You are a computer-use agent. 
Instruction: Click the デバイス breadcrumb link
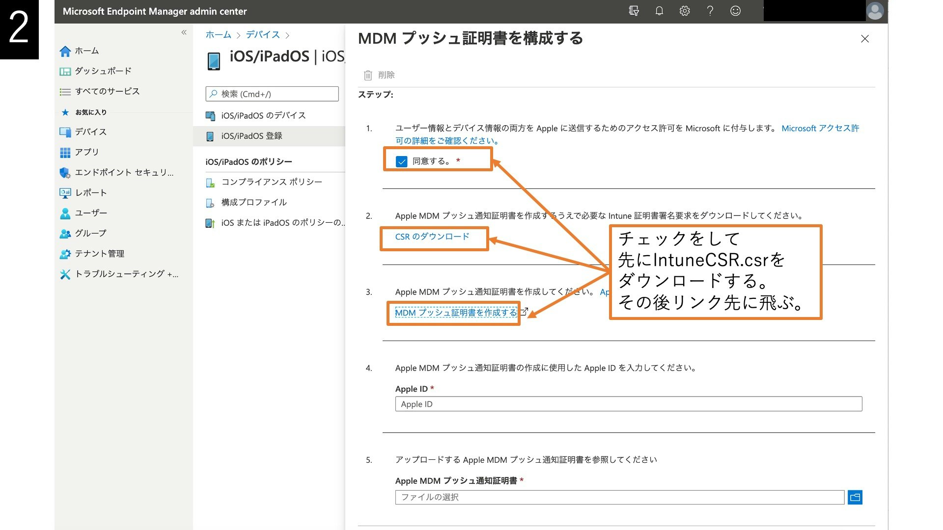[x=263, y=35]
